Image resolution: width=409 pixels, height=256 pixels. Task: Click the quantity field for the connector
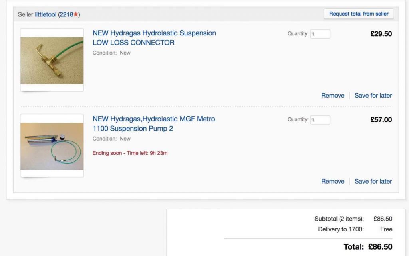point(320,34)
